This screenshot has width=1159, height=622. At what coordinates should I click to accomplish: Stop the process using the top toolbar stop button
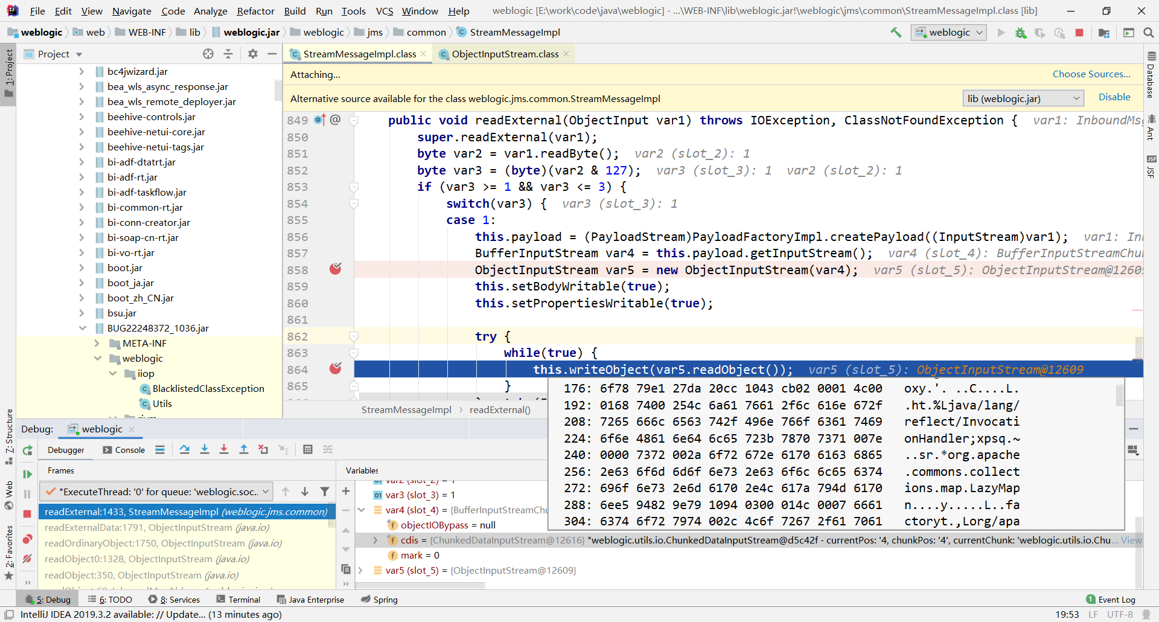(x=1079, y=33)
